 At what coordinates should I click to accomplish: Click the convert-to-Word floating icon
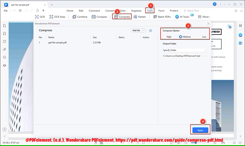coord(229,27)
